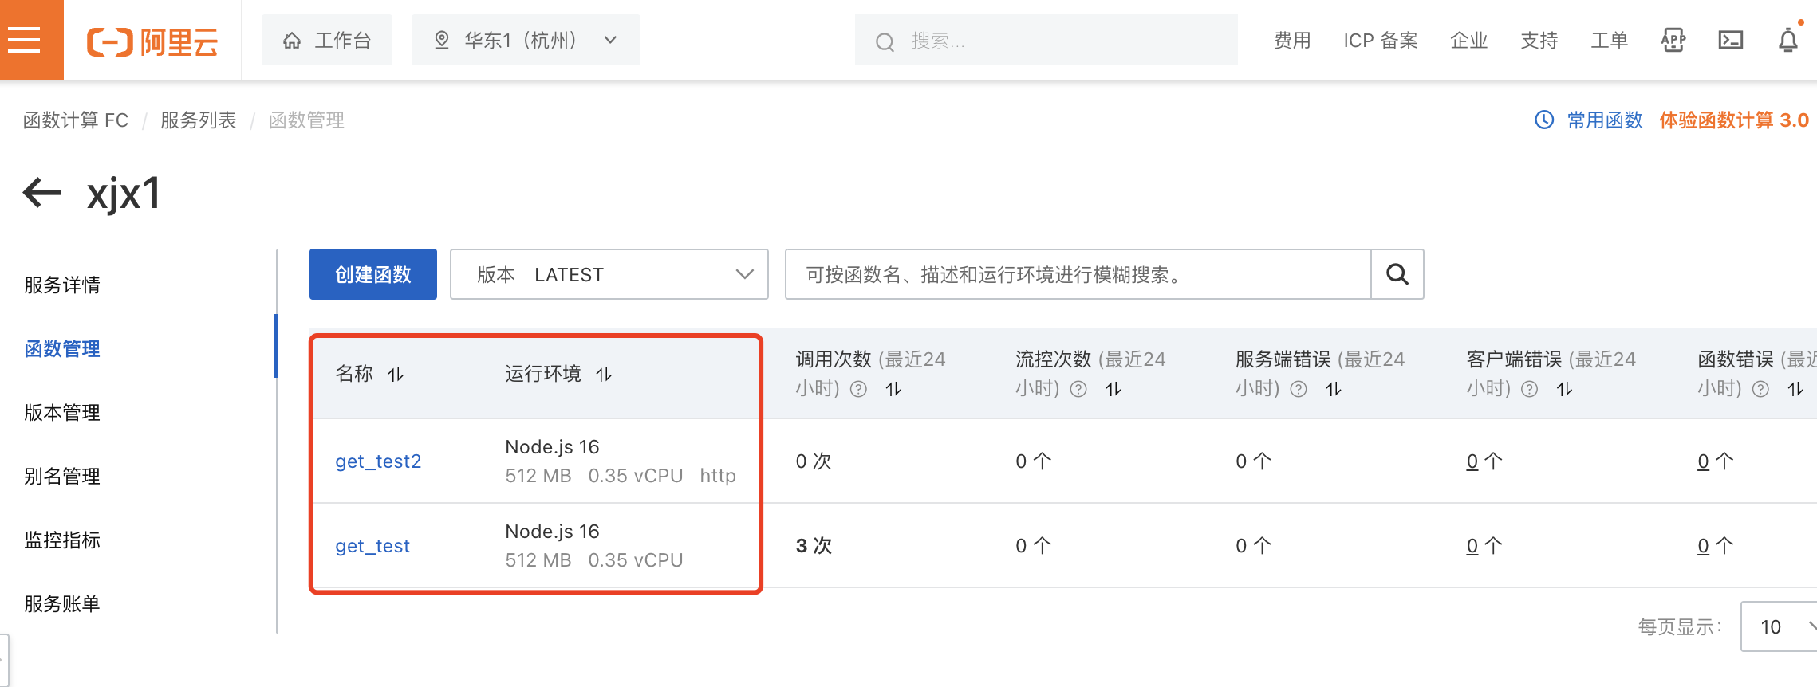1817x687 pixels.
Task: Click the back arrow next to xjx1
Action: (41, 192)
